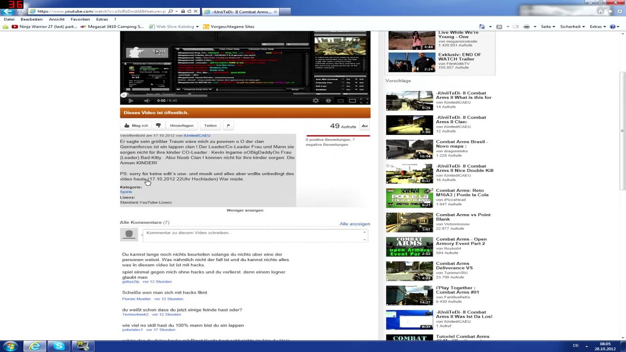
Task: Refresh the page in address bar
Action: 189,11
